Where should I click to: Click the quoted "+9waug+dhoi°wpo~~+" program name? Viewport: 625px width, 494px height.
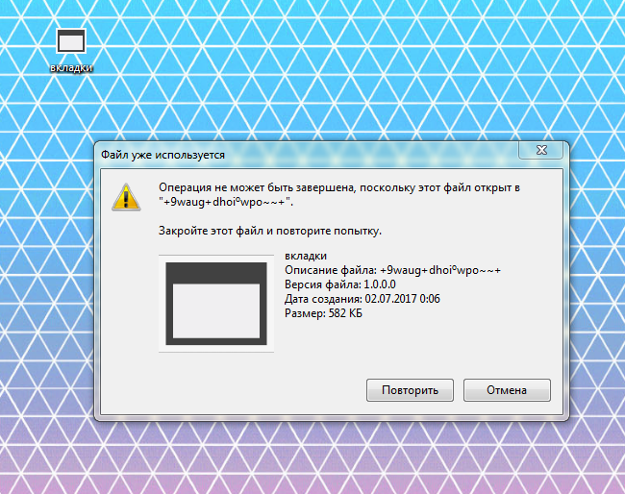click(226, 202)
